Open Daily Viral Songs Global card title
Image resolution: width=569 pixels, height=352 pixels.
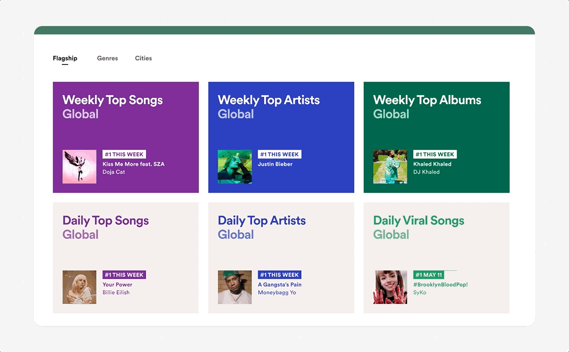(419, 227)
